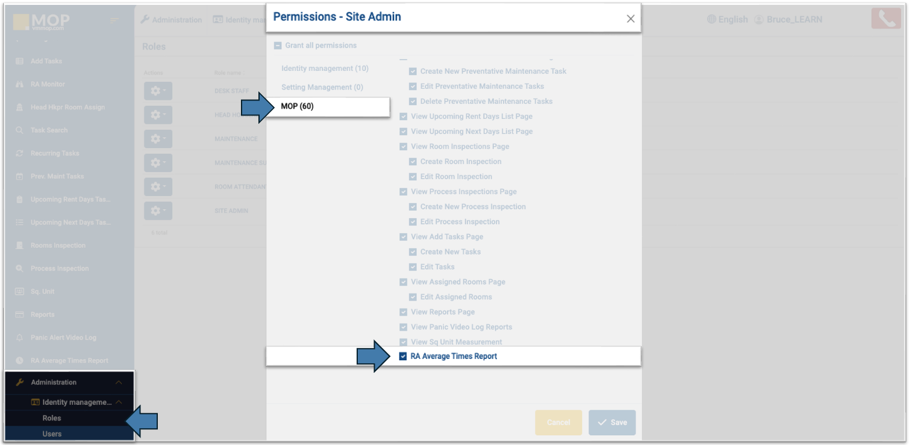909x445 pixels.
Task: Click the RA Monitor binoculars icon
Action: (19, 84)
